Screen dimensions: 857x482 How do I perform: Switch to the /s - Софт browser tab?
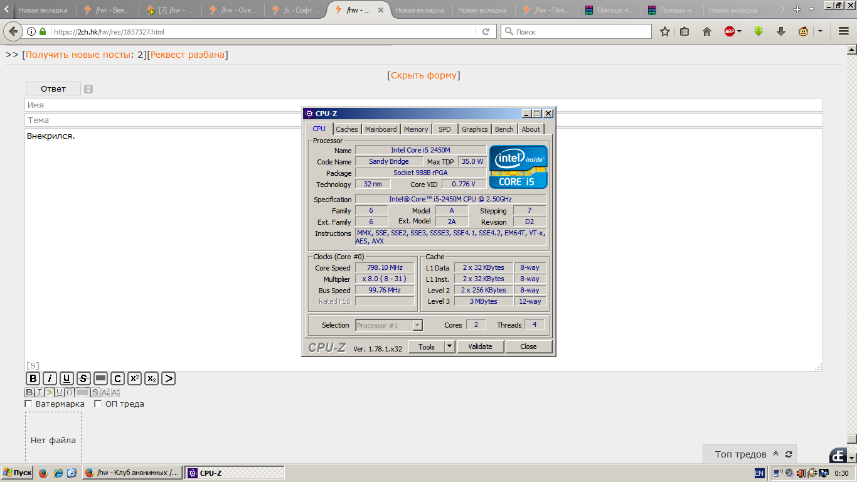tap(295, 10)
